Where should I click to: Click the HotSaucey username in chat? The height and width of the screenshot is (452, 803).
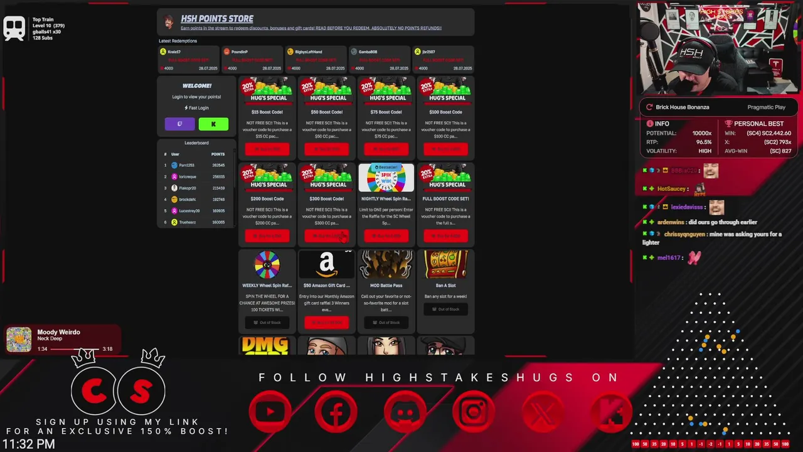tap(671, 188)
